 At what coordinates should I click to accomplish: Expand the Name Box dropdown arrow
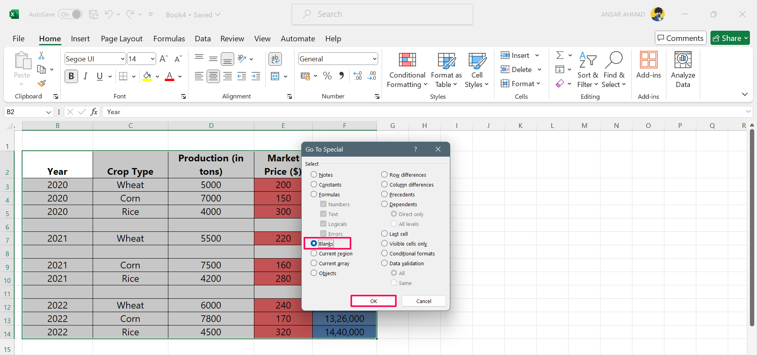point(48,112)
